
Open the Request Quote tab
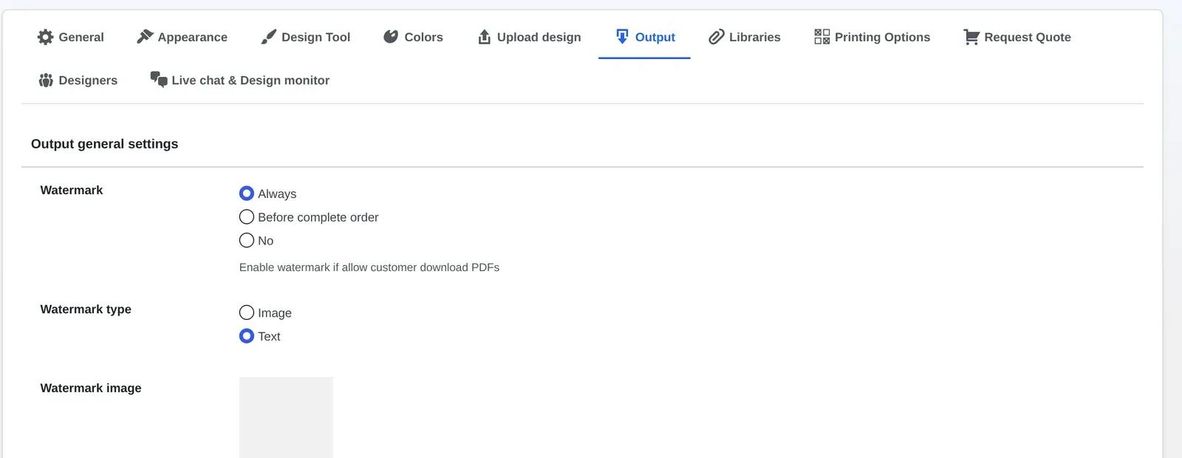coord(1017,37)
